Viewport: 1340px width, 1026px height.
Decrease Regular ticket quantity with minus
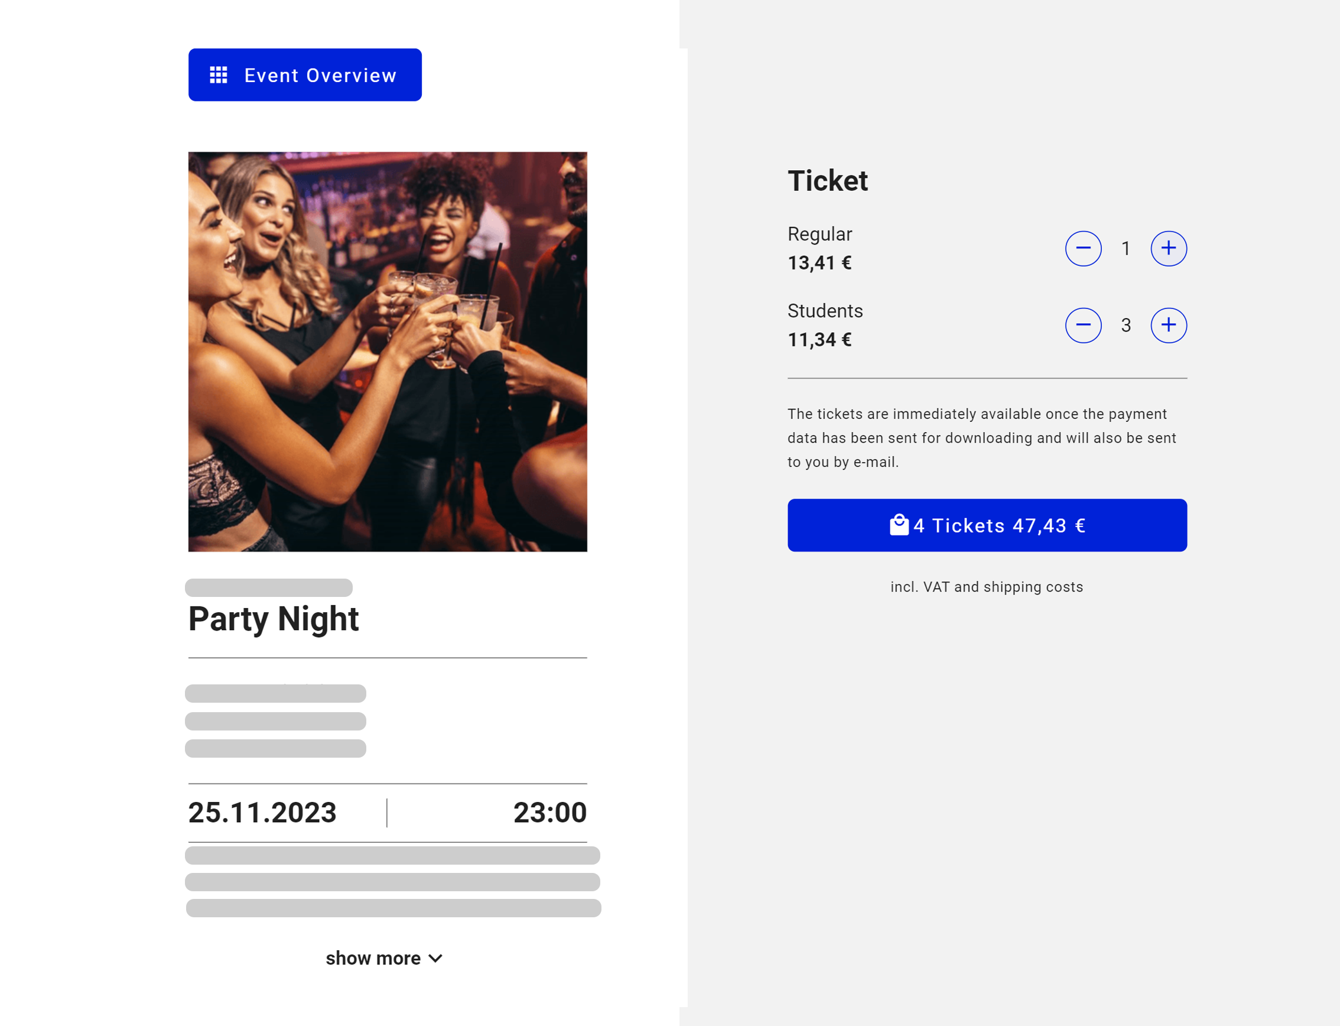(1083, 249)
